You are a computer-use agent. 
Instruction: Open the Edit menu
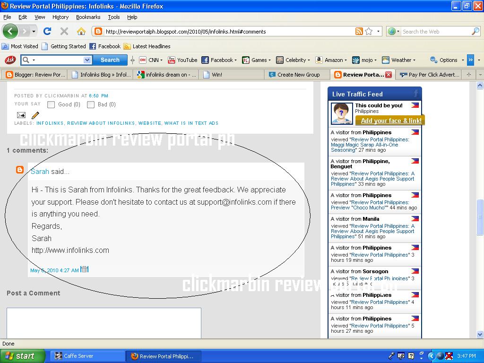[x=23, y=17]
